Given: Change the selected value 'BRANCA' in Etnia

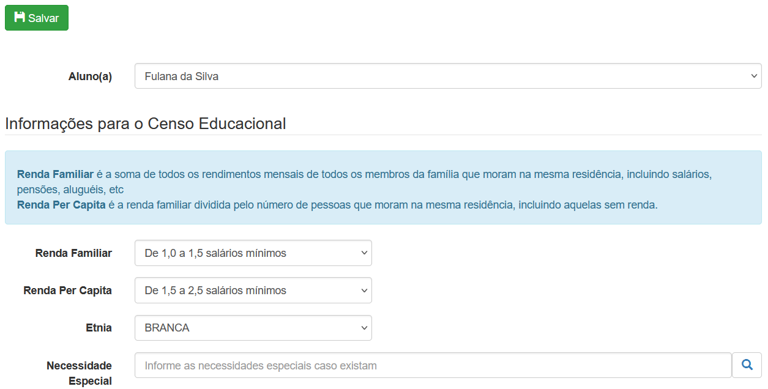Looking at the screenshot, I should tap(253, 328).
